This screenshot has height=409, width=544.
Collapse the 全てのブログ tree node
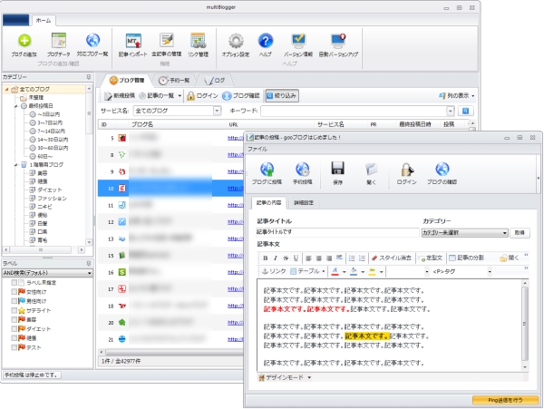click(6, 90)
